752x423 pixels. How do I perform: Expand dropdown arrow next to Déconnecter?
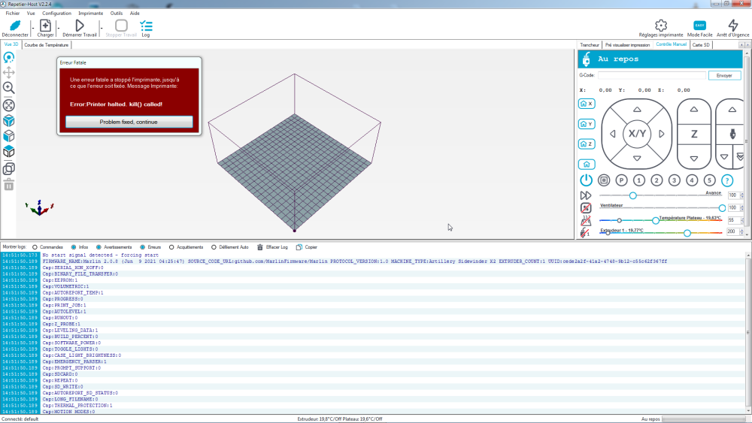(x=32, y=27)
